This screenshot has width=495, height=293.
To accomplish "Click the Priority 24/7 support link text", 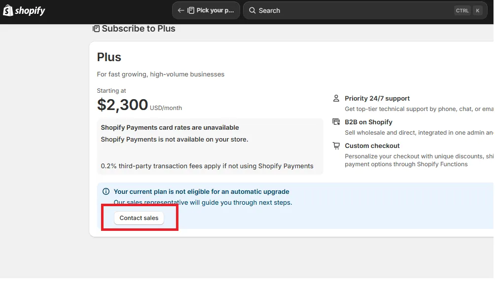I will [x=377, y=98].
